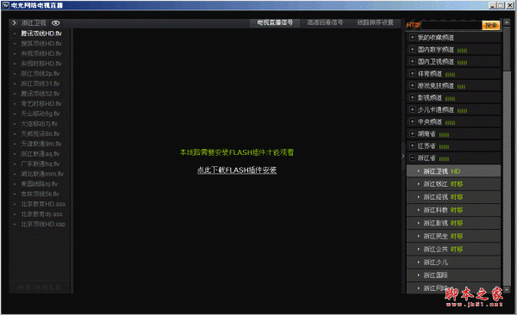
Task: Choose the 北京双线HD.xap line
Action: coord(43,224)
